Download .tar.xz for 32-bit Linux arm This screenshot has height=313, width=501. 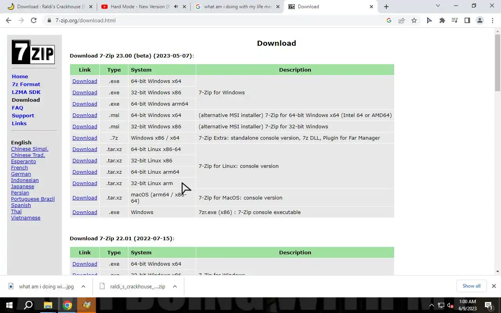click(85, 183)
